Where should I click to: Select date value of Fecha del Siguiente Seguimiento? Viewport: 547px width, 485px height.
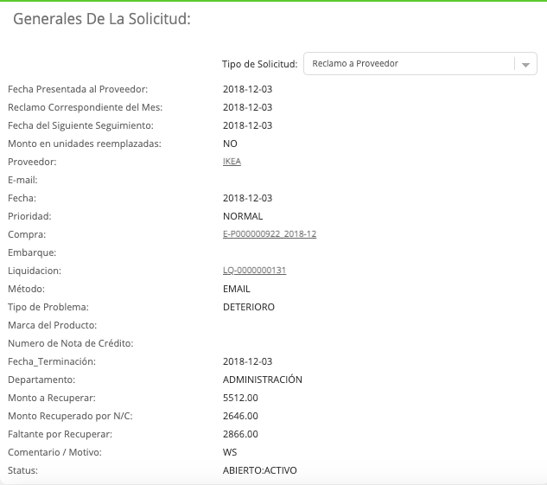click(248, 125)
